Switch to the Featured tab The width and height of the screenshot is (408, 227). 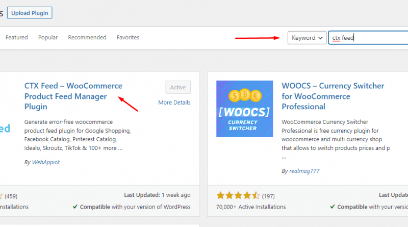(x=16, y=38)
